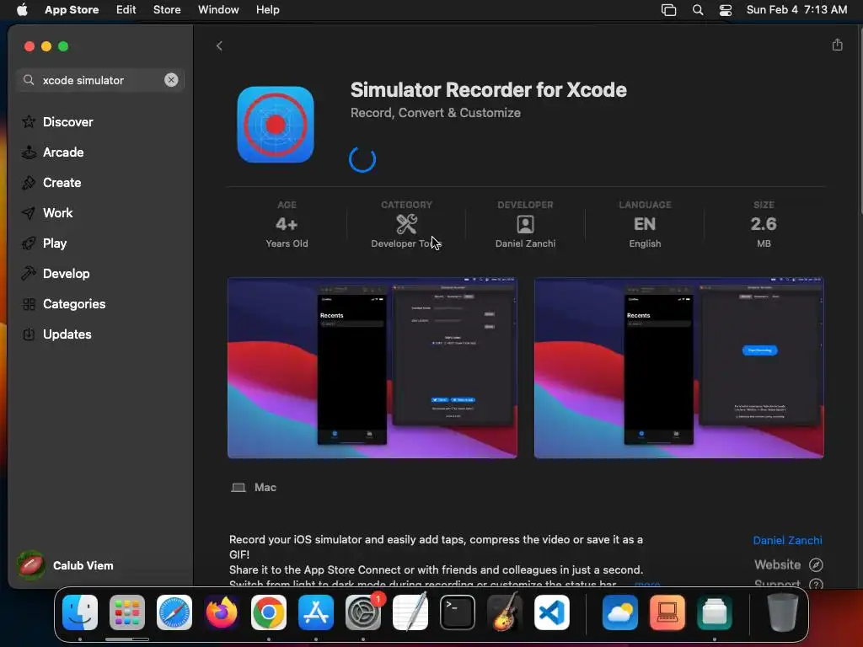Open Spotlight search in menu bar

(697, 10)
